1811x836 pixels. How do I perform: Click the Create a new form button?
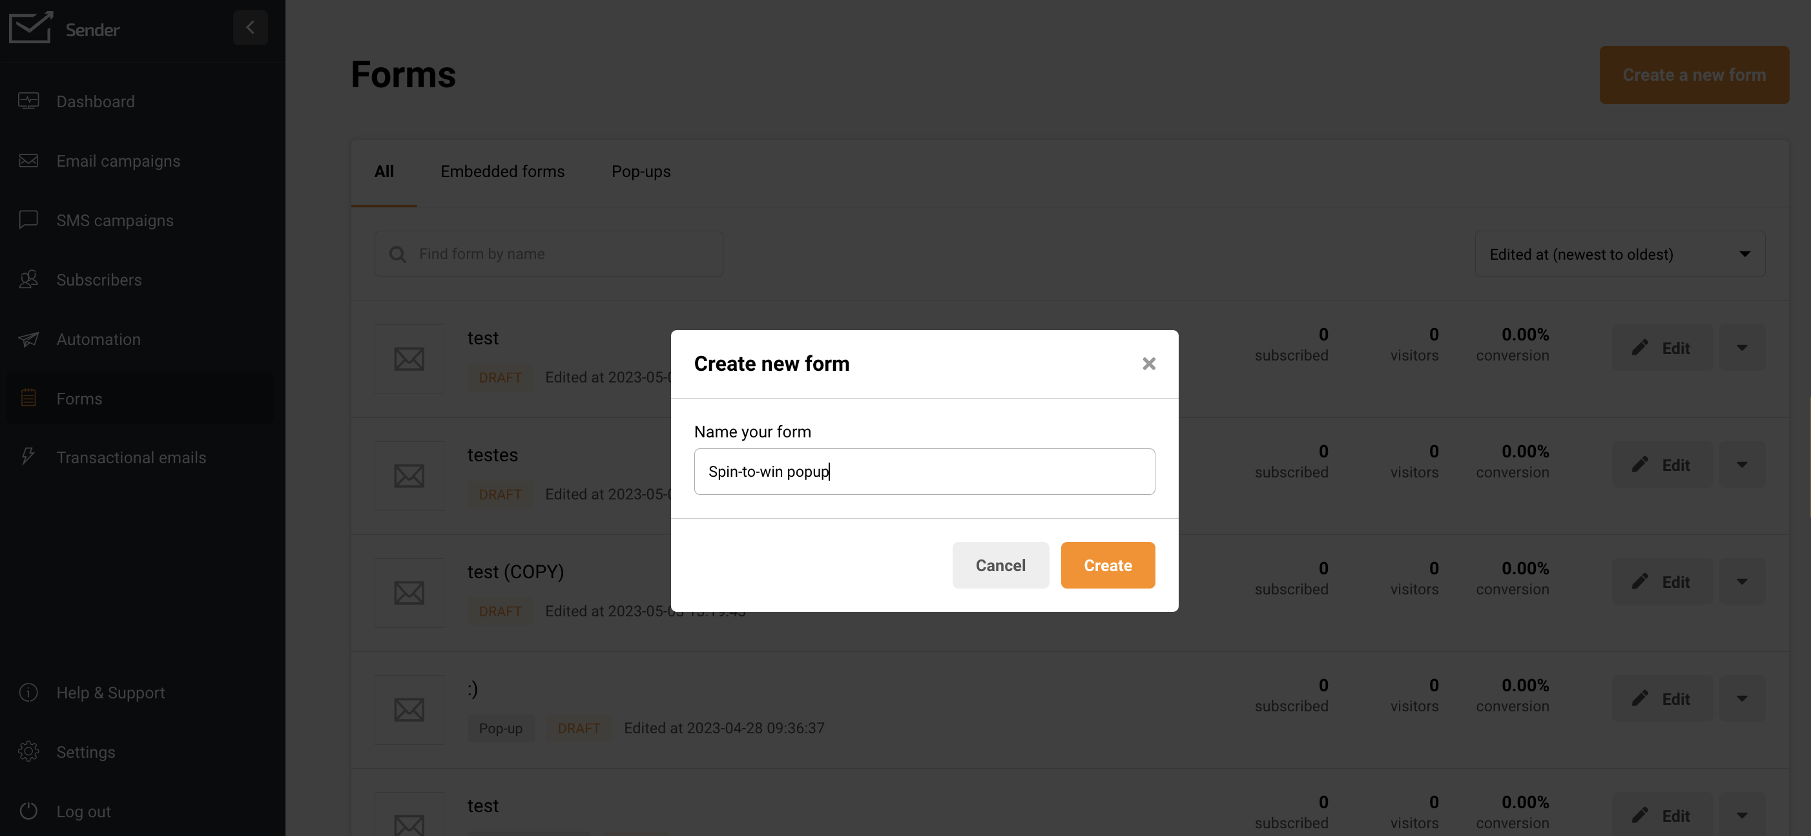[1694, 74]
